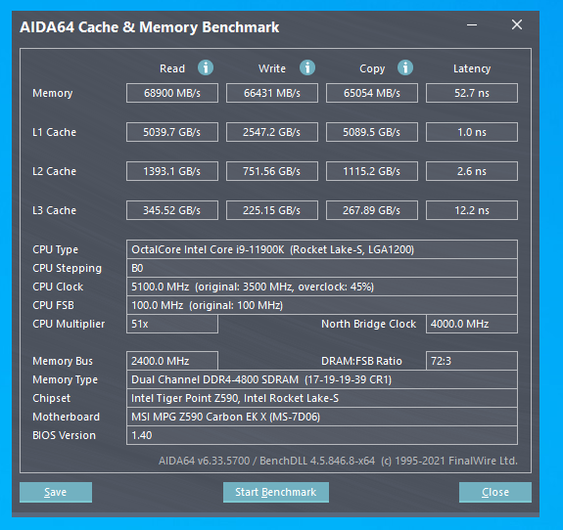The image size is (563, 530).
Task: Click the Write info icon
Action: tap(307, 67)
